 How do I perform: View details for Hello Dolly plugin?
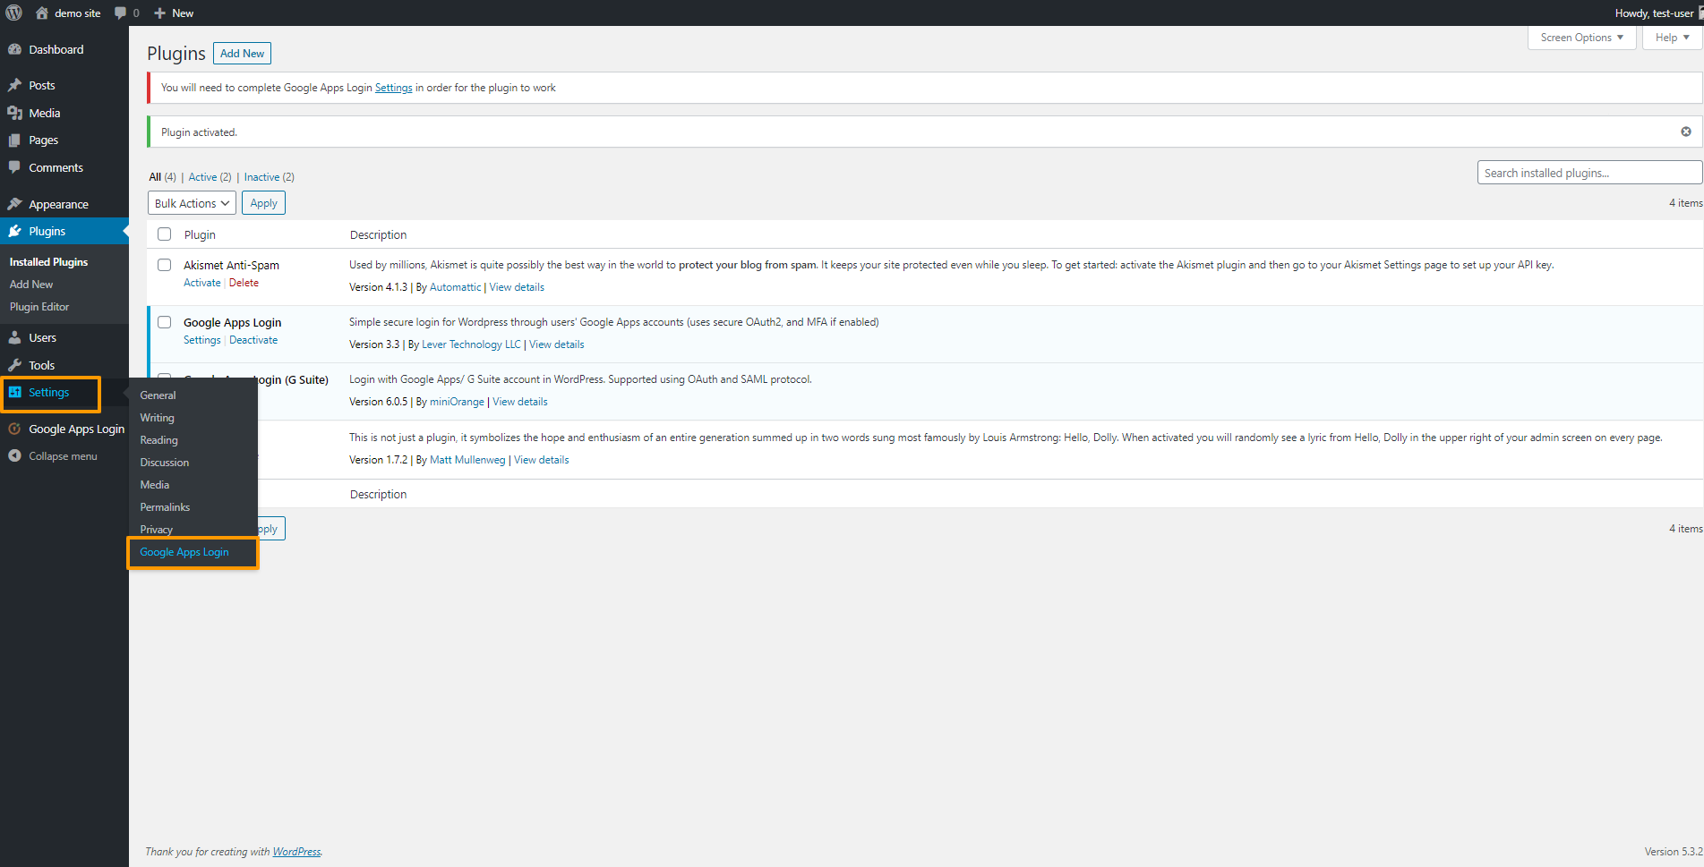(x=541, y=460)
